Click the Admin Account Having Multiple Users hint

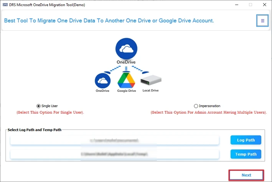click(209, 113)
